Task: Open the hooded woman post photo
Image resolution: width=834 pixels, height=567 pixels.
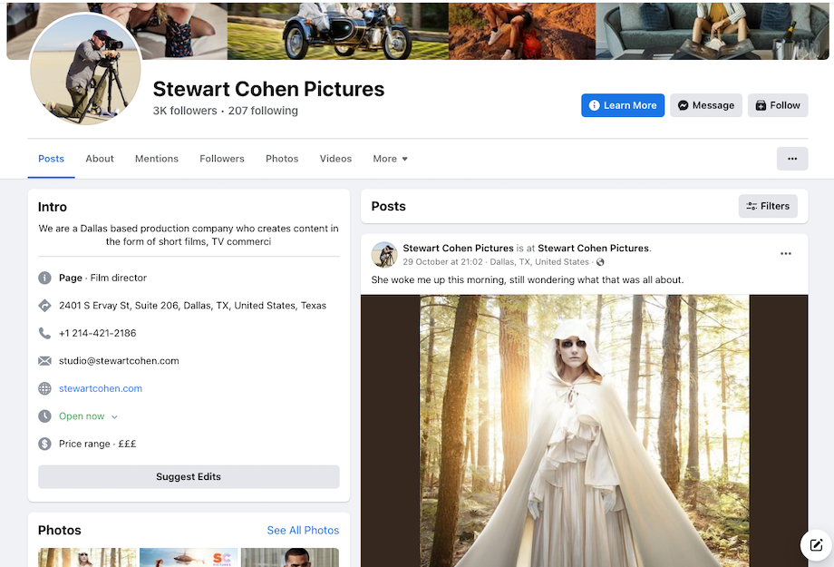Action: pos(584,431)
